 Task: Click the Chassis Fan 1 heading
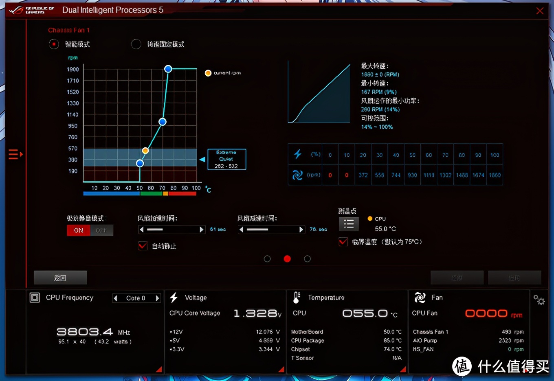pyautogui.click(x=69, y=30)
